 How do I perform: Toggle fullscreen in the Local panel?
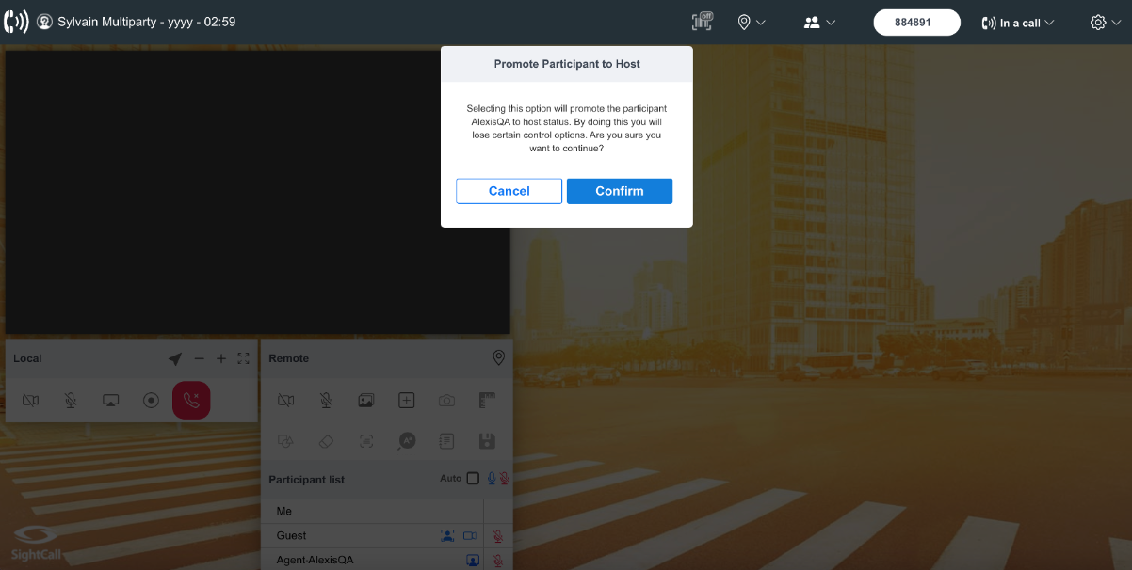tap(244, 358)
